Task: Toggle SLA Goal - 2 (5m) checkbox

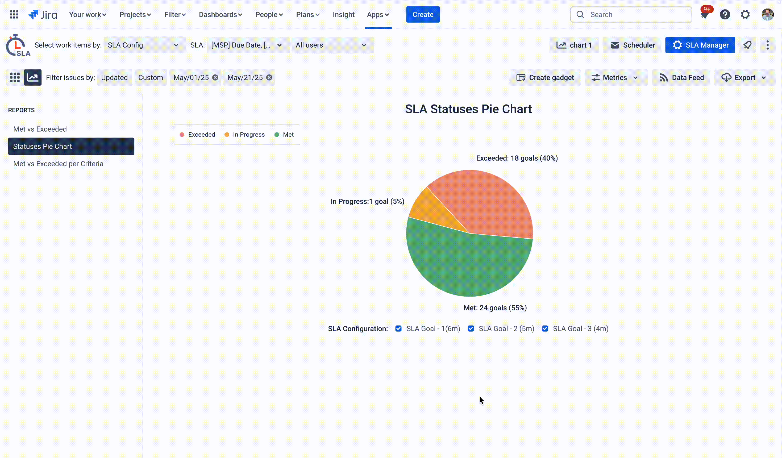Action: (x=471, y=329)
